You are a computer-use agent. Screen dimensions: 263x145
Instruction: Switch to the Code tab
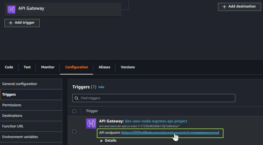pyautogui.click(x=9, y=67)
